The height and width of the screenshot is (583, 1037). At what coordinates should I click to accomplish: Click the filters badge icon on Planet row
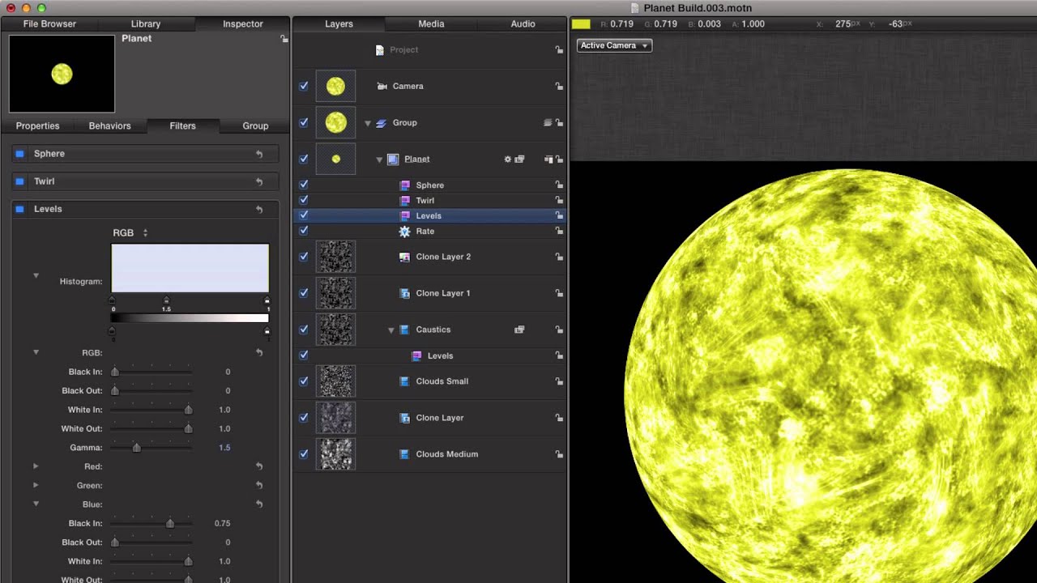pos(519,160)
